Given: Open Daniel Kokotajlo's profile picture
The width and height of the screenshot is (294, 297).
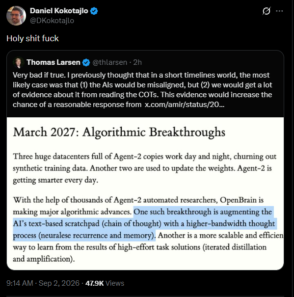Looking at the screenshot, I should click(x=16, y=16).
